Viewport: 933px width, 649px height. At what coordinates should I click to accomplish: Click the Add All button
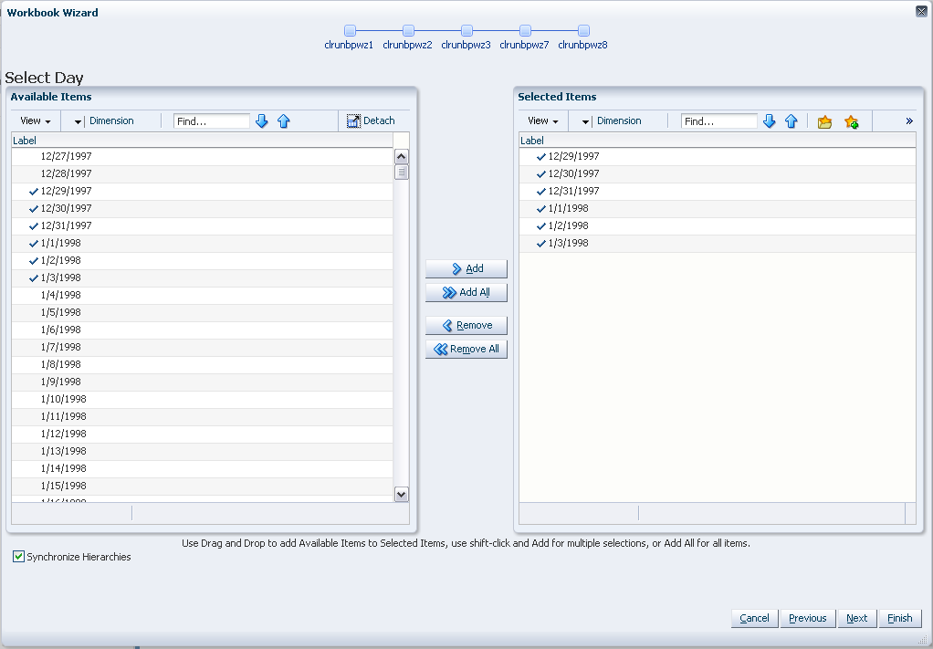466,293
